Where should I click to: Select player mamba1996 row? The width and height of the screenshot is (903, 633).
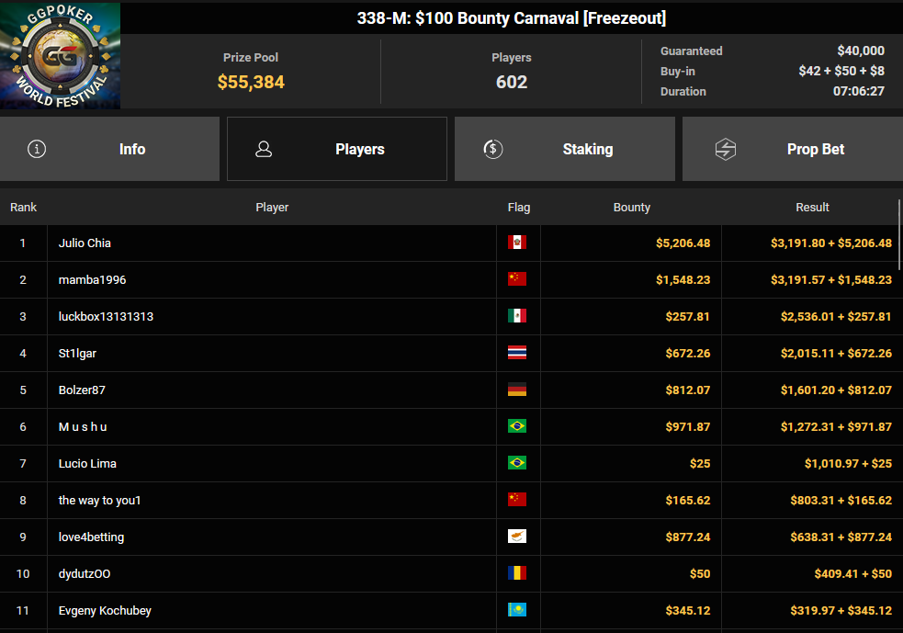tap(452, 280)
